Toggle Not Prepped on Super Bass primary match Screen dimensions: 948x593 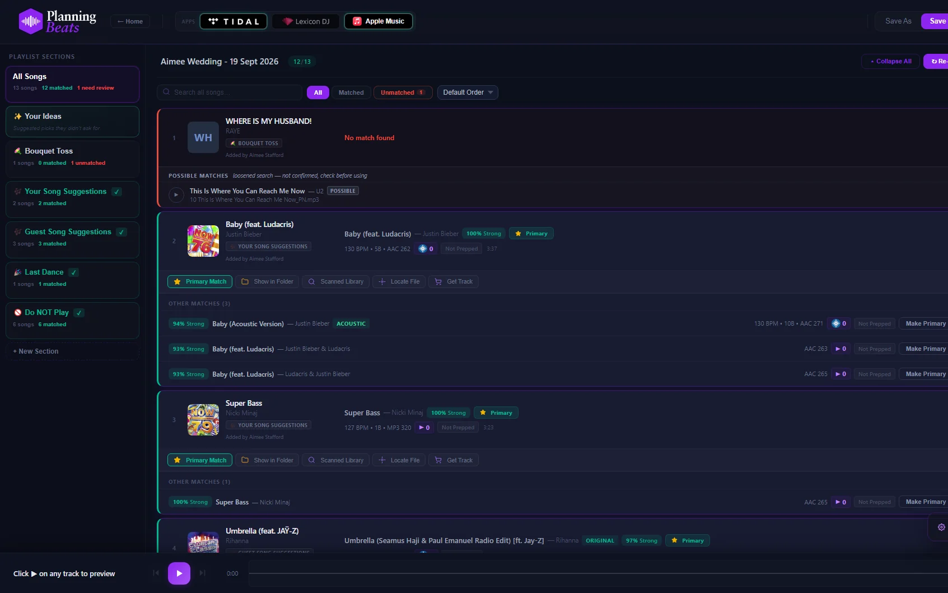(458, 428)
